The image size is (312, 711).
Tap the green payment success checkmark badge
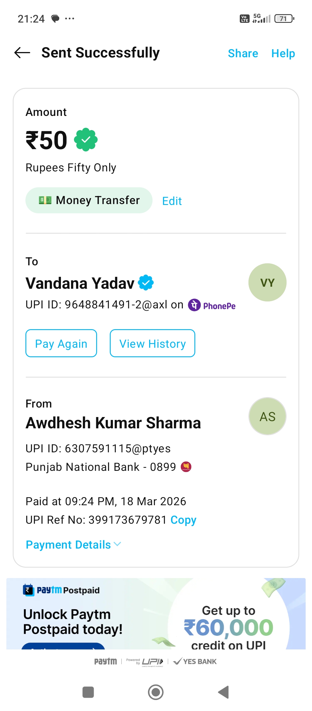click(x=86, y=140)
